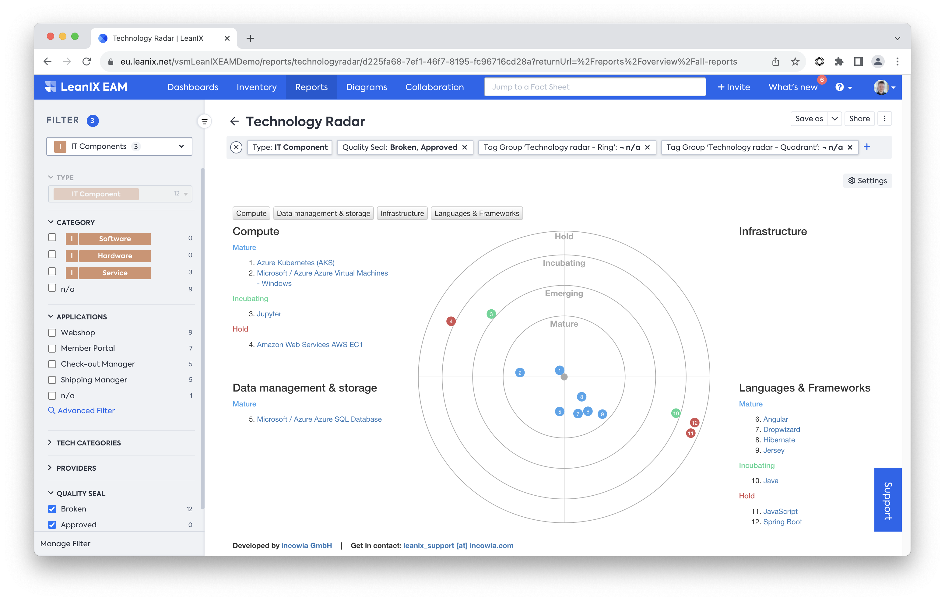This screenshot has width=945, height=601.
Task: Open the Inventory menu
Action: click(256, 87)
